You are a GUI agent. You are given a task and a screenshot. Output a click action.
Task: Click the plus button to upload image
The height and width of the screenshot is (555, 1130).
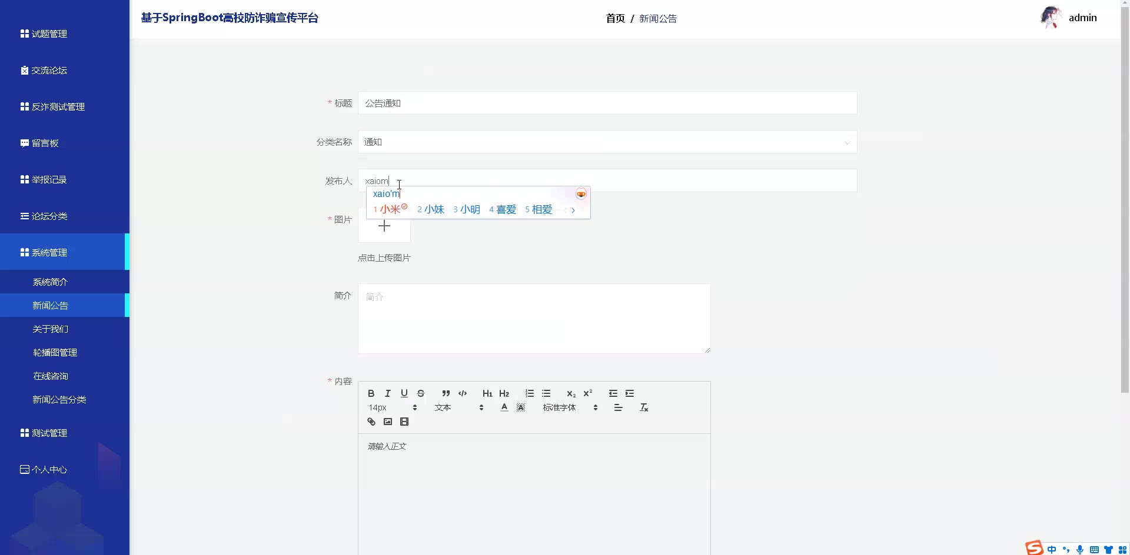pos(384,227)
